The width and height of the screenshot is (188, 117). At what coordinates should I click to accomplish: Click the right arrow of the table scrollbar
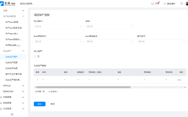click(x=185, y=87)
